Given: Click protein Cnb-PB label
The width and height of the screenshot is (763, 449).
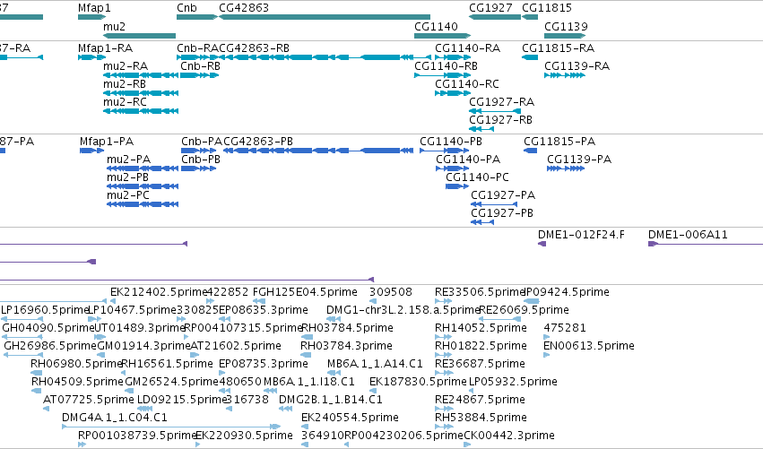Looking at the screenshot, I should tap(201, 160).
